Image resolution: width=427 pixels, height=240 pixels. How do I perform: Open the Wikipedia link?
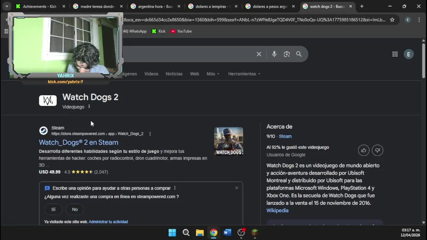click(x=278, y=210)
